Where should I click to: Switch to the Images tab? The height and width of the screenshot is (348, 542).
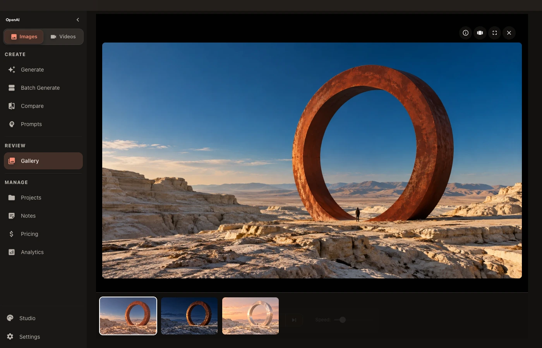24,37
